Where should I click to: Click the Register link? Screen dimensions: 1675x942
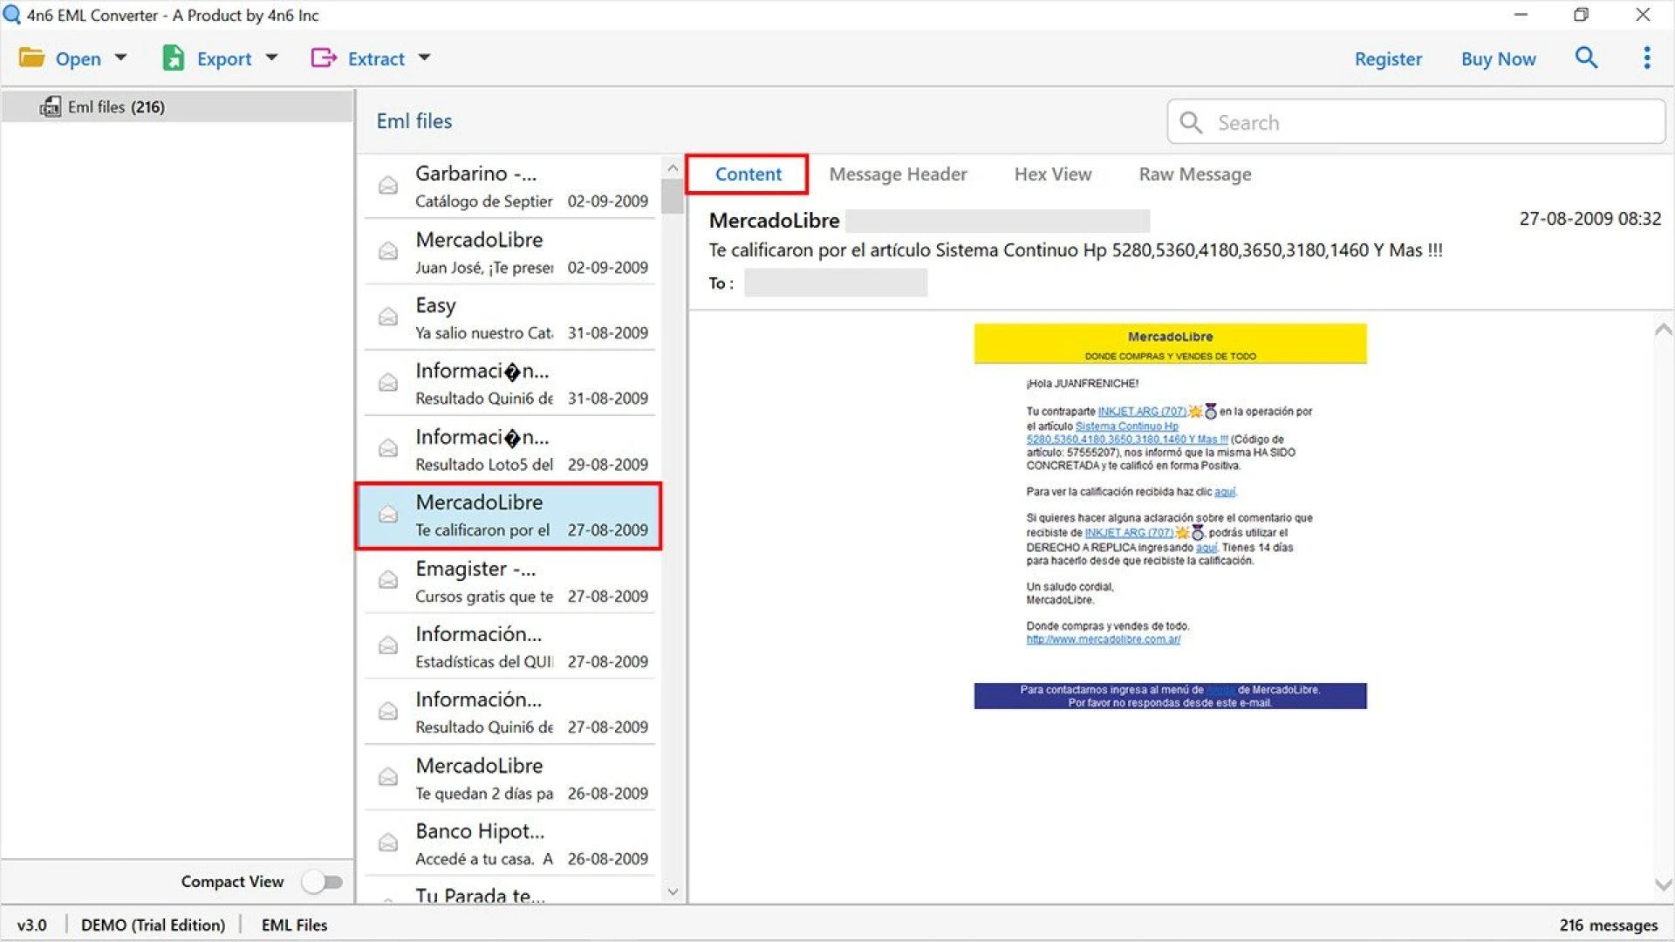click(1388, 58)
